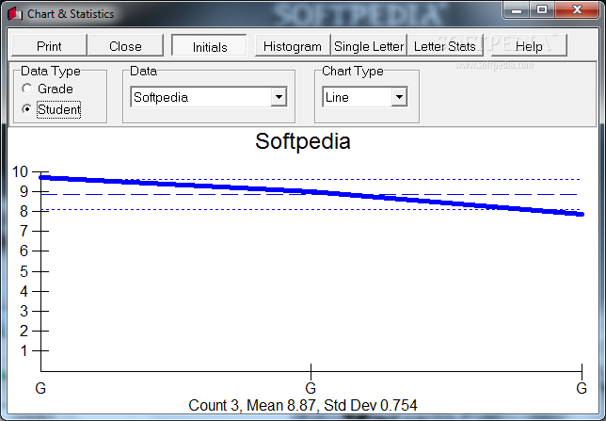
Task: Toggle the Initials button
Action: coord(209,46)
